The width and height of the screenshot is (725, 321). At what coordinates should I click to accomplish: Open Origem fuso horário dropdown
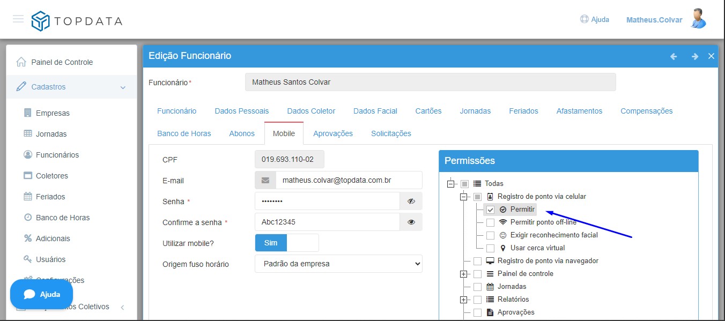click(338, 264)
